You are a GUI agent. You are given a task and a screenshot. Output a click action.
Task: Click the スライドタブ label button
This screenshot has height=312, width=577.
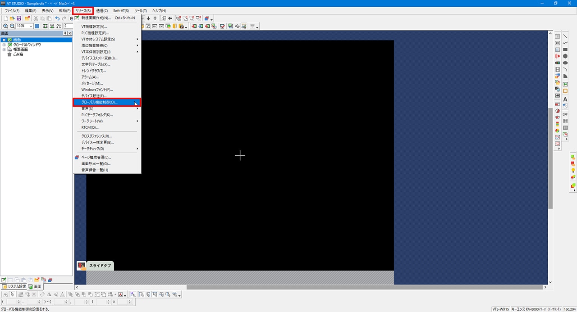[x=100, y=266]
